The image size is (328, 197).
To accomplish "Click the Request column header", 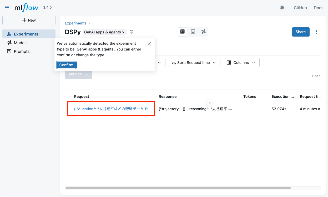I will coord(82,97).
